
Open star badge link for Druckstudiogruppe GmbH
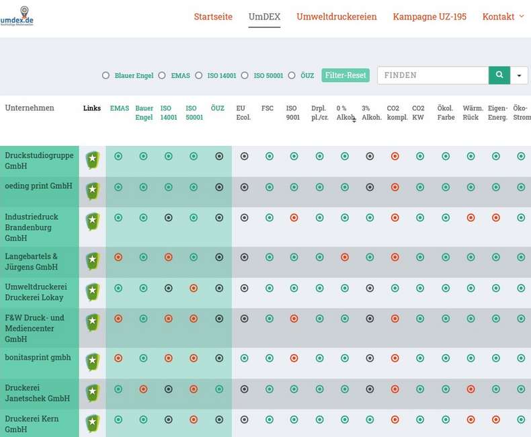pyautogui.click(x=93, y=160)
